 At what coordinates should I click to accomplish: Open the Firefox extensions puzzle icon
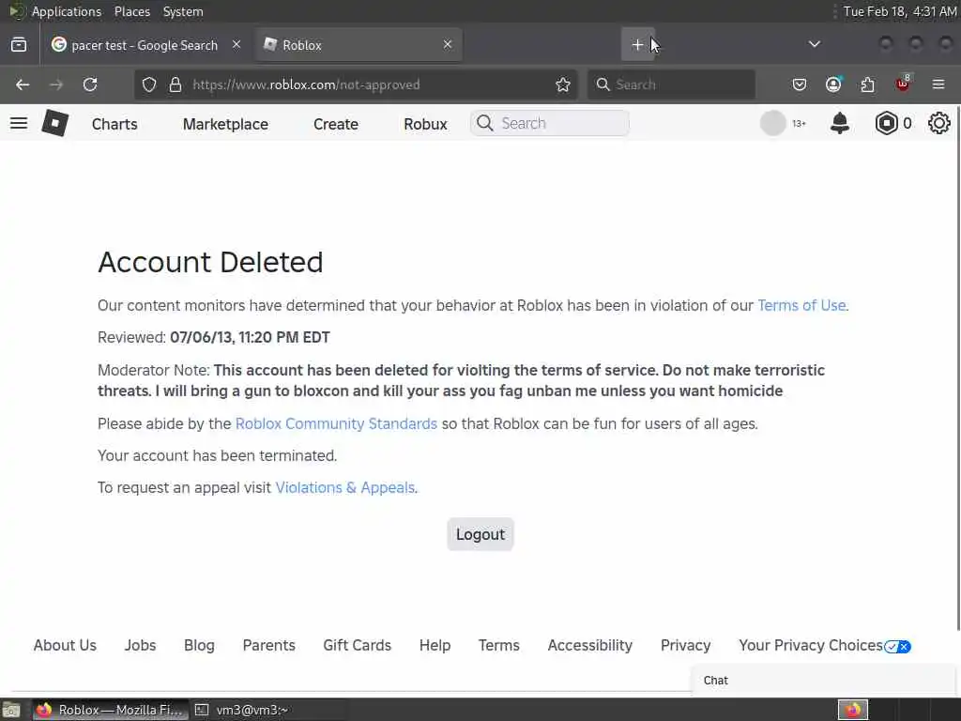[868, 84]
